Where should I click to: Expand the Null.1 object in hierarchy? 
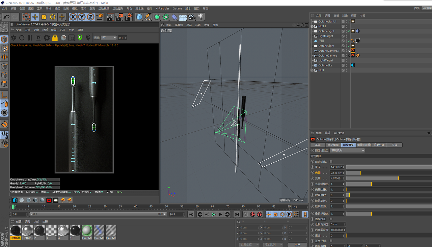[x=312, y=26]
